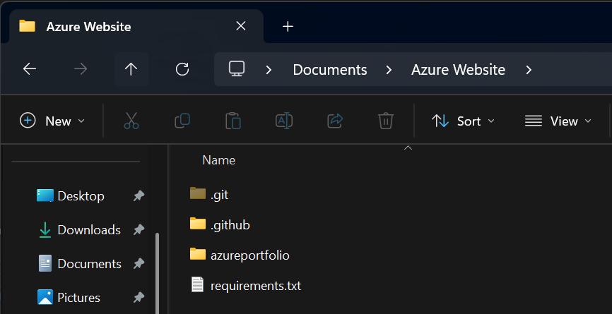
Task: Open Downloads in the sidebar
Action: pyautogui.click(x=88, y=229)
